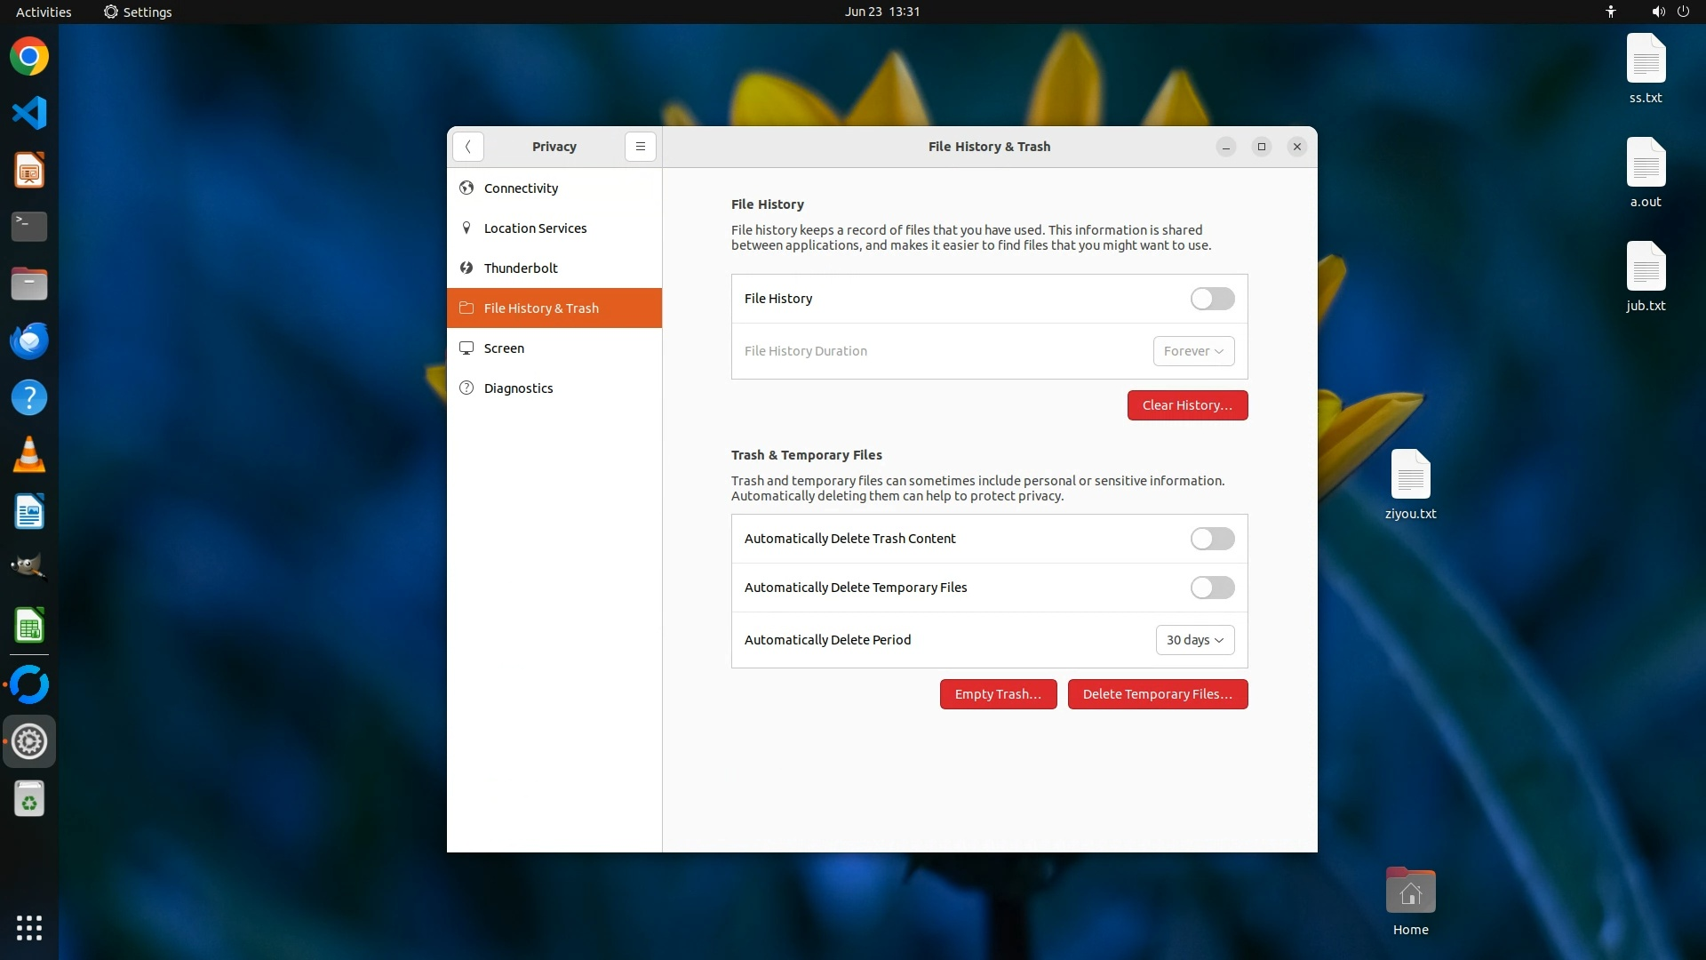Open Activities in the top bar
Image resolution: width=1706 pixels, height=960 pixels.
(x=44, y=12)
